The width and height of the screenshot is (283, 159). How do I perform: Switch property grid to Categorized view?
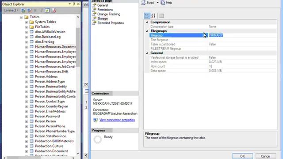[147, 16]
